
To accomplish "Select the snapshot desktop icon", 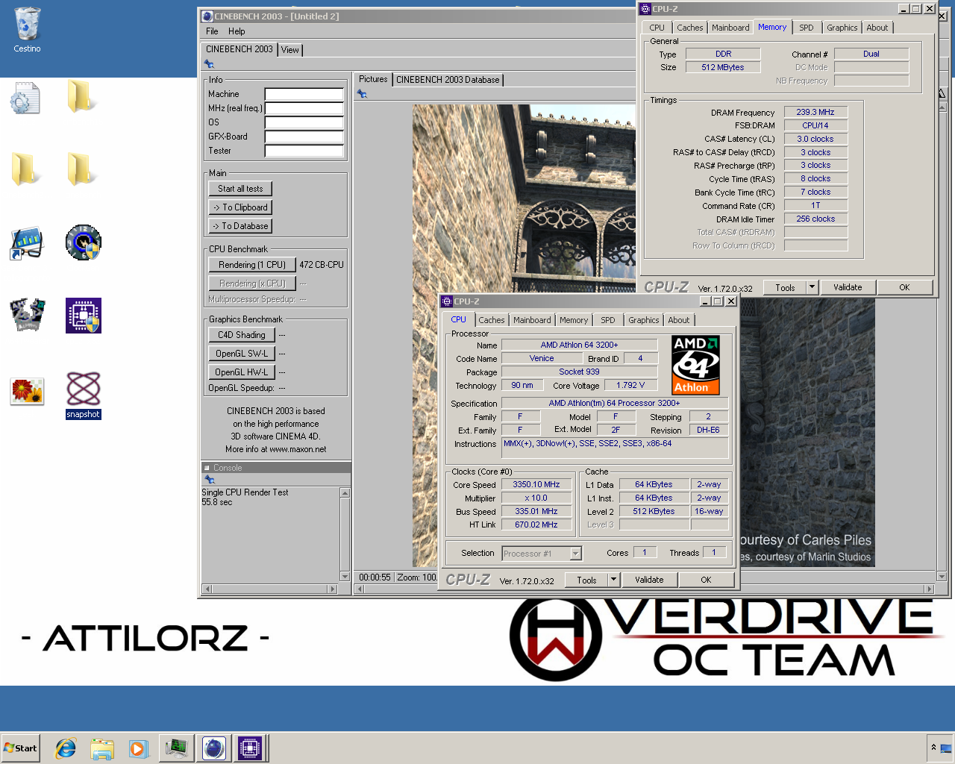I will coord(83,395).
